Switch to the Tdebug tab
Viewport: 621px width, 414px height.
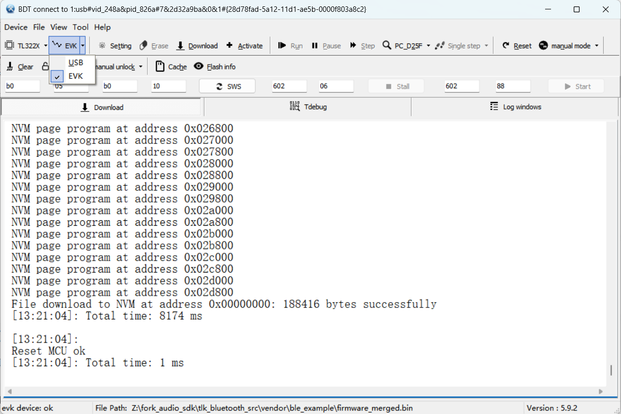(x=308, y=107)
